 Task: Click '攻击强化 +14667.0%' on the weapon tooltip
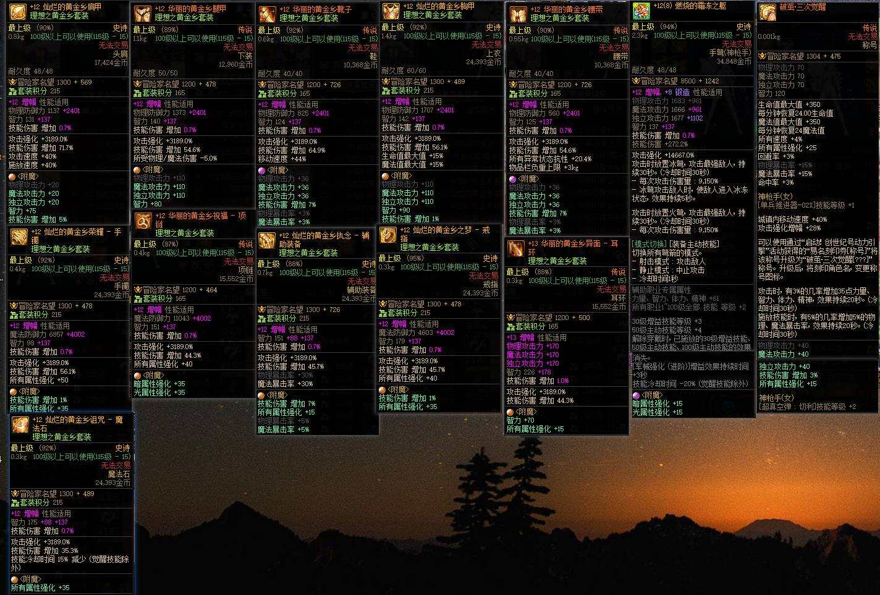(663, 155)
